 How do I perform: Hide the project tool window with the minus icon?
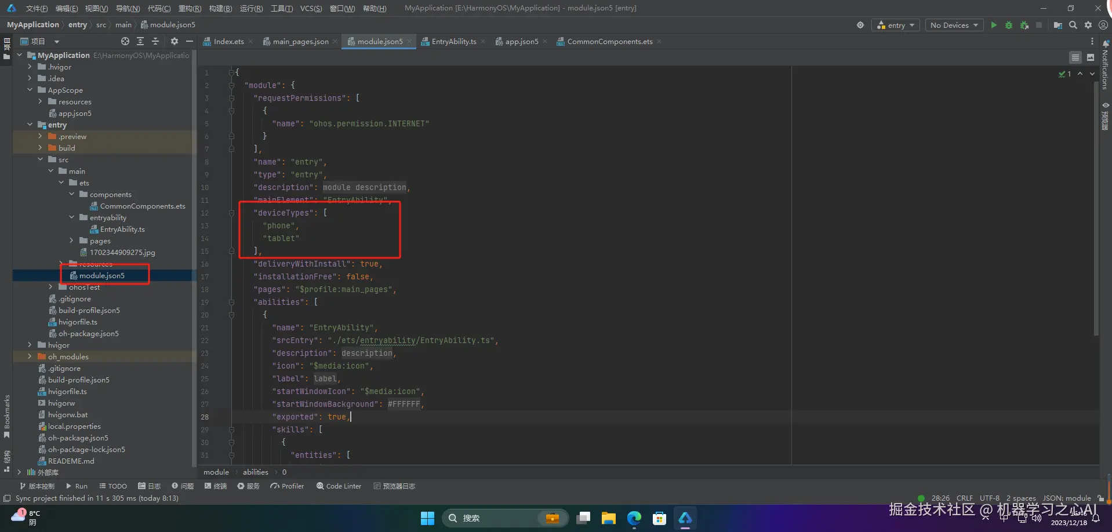[189, 41]
